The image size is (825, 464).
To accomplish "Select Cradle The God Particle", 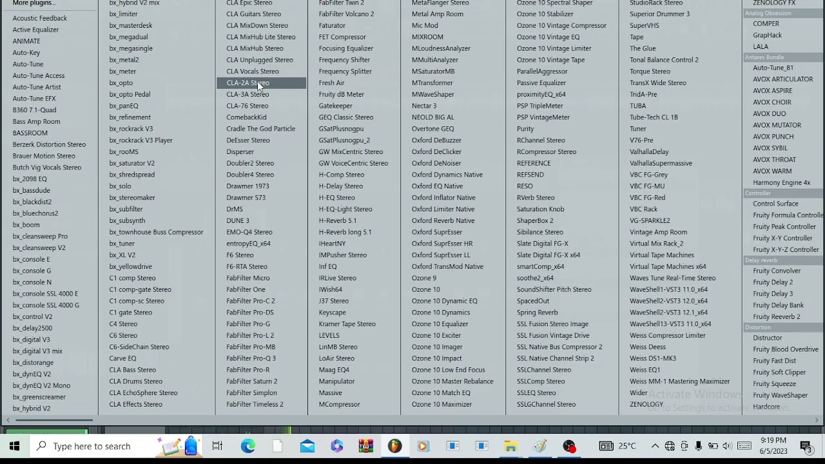I will (x=260, y=128).
